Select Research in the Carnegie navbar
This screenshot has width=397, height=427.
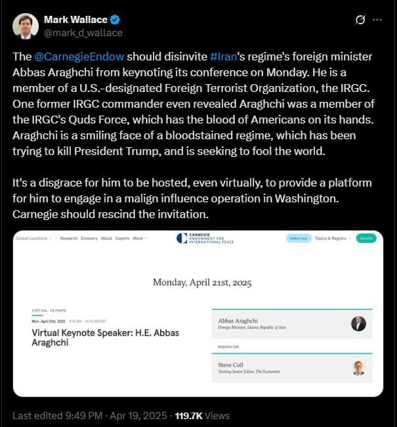coord(69,238)
